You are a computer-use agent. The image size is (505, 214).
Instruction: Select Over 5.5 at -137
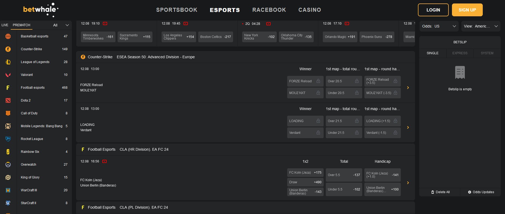(344, 175)
